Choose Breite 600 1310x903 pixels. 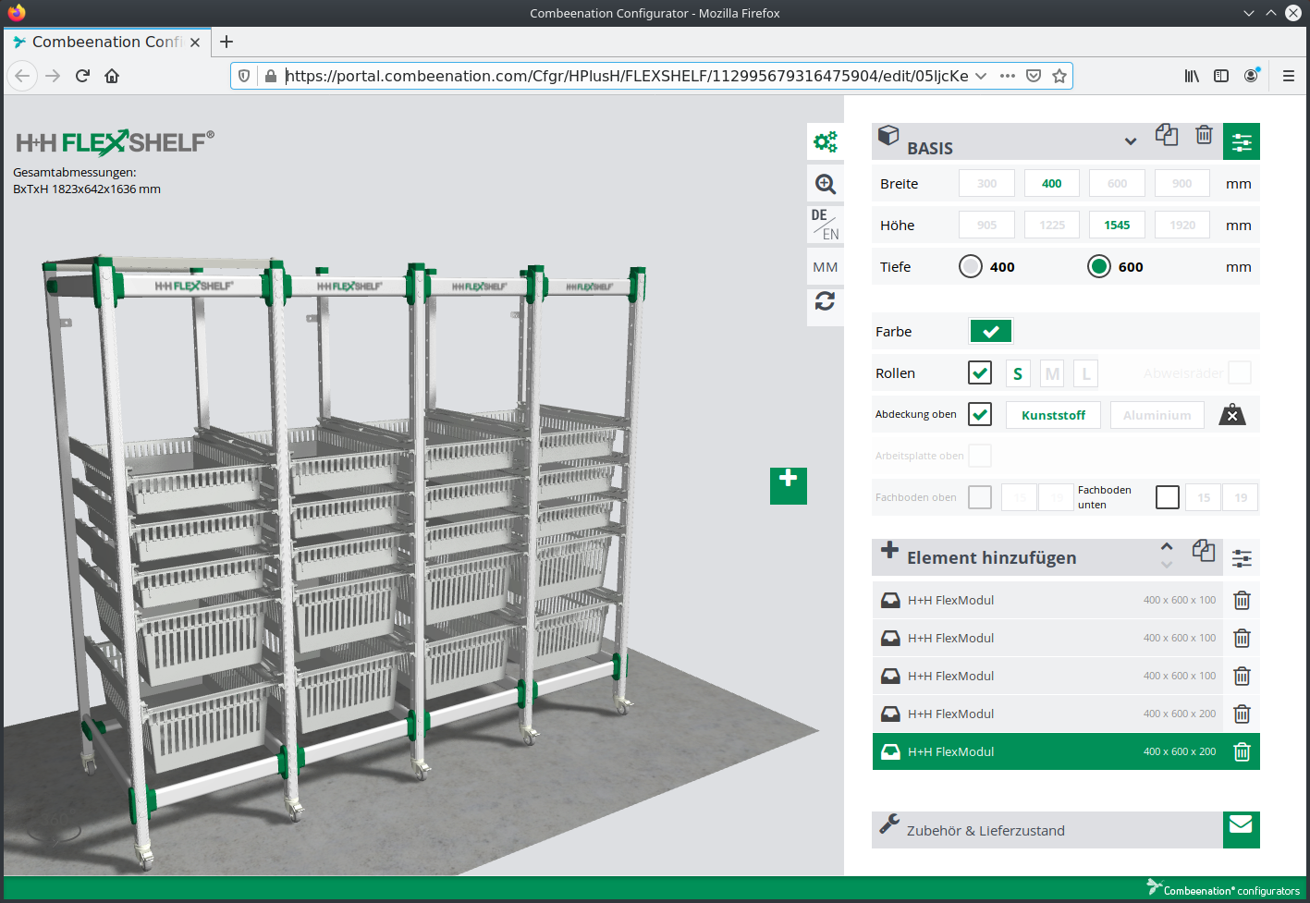tap(1117, 183)
